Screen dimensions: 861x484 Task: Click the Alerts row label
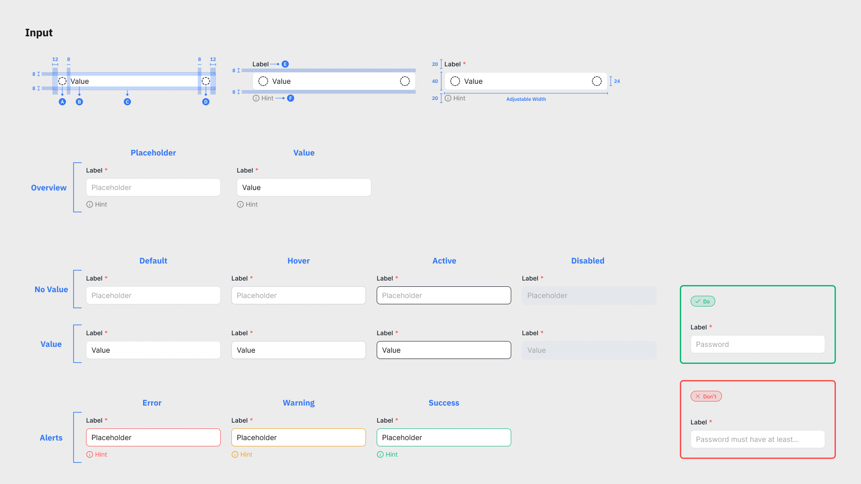[51, 438]
